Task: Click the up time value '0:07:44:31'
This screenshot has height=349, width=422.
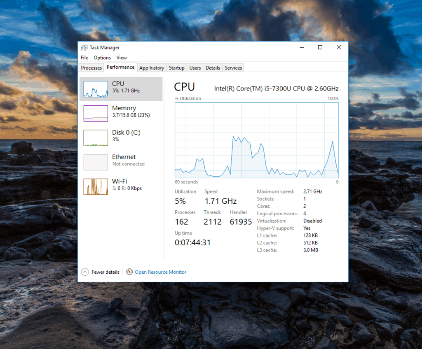Action: tap(193, 242)
